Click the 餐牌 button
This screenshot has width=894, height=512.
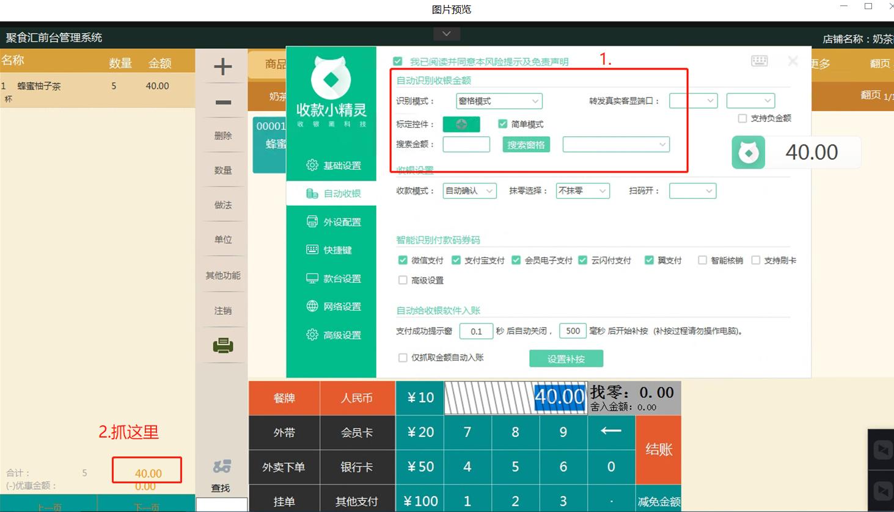tap(284, 398)
